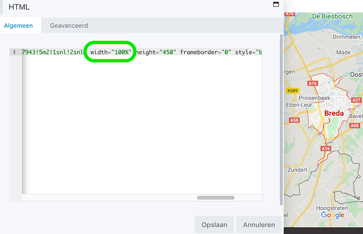This screenshot has width=363, height=234.
Task: Click the height="450" attribute in the code
Action: [x=157, y=52]
